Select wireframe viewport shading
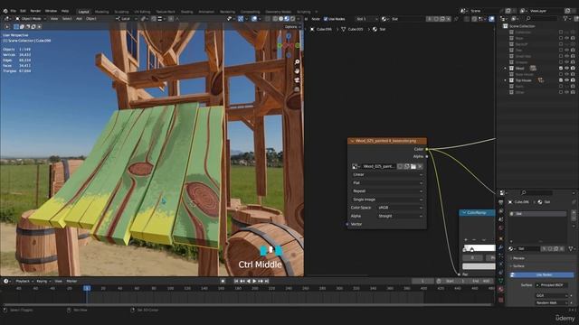Screen dimensions: 579x325 coord(275,19)
